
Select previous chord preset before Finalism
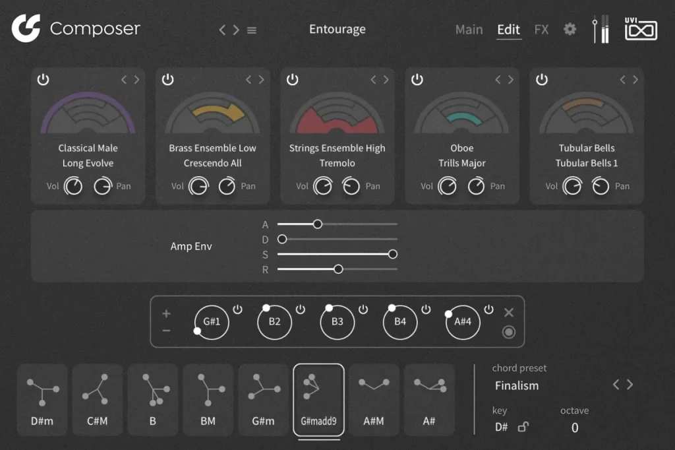click(x=616, y=385)
